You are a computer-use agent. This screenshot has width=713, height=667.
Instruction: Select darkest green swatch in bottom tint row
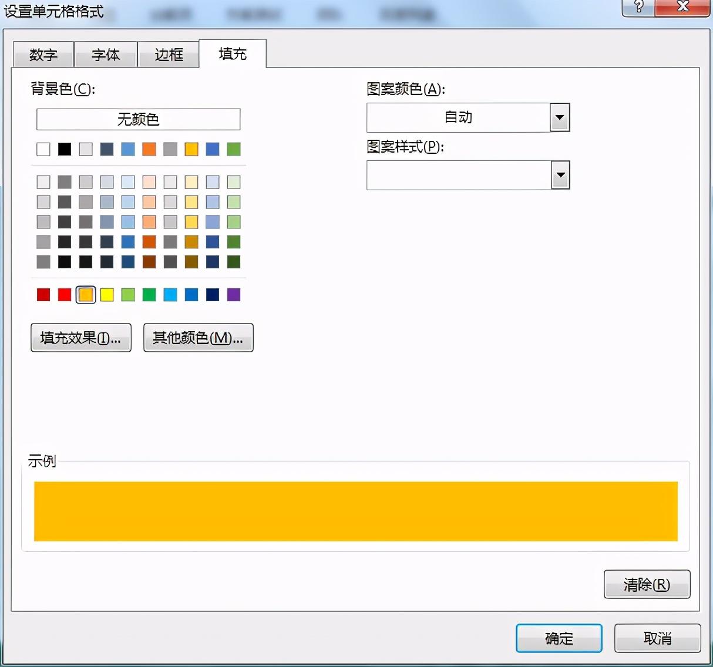pos(234,262)
